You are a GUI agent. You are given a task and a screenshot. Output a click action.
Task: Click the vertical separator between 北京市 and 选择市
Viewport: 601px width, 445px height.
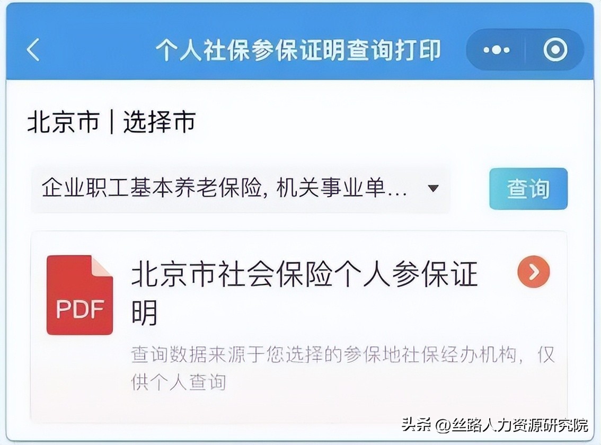coord(111,122)
